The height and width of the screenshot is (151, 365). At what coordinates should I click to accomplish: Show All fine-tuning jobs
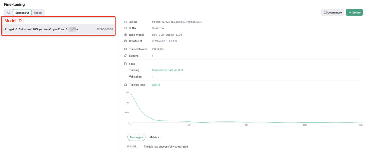point(9,13)
